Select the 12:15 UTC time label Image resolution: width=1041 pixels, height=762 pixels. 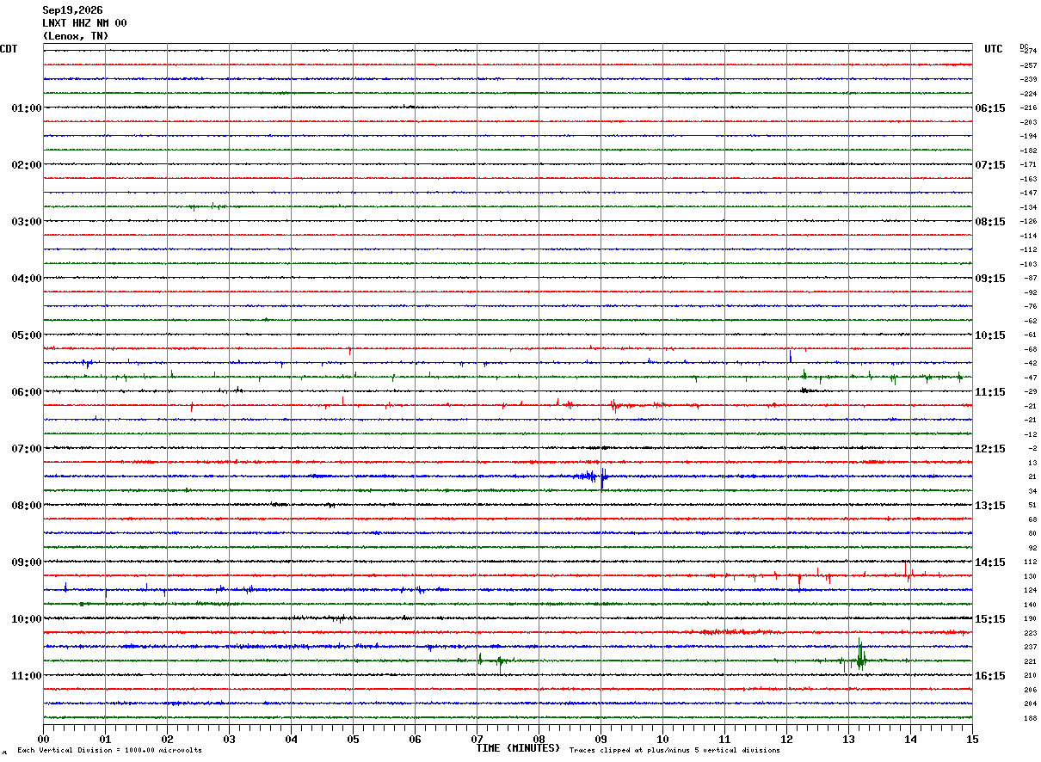pos(989,449)
